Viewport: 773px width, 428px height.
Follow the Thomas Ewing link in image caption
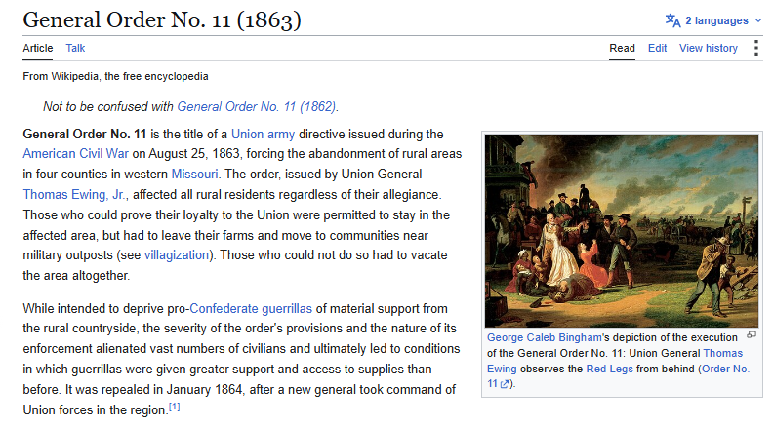pos(615,361)
